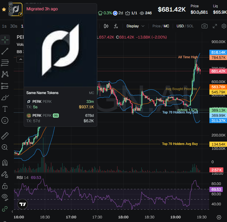Screen dimensions: 227x222
Task: Click Top 70 Holders Avg Sell label
Action: [x=180, y=112]
